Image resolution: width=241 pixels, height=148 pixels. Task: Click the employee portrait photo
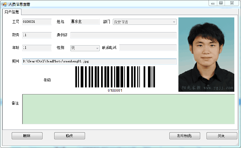[x=206, y=55]
